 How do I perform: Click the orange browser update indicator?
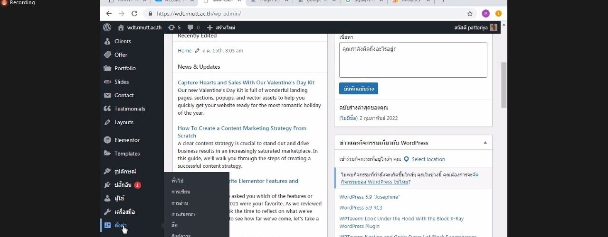click(498, 14)
